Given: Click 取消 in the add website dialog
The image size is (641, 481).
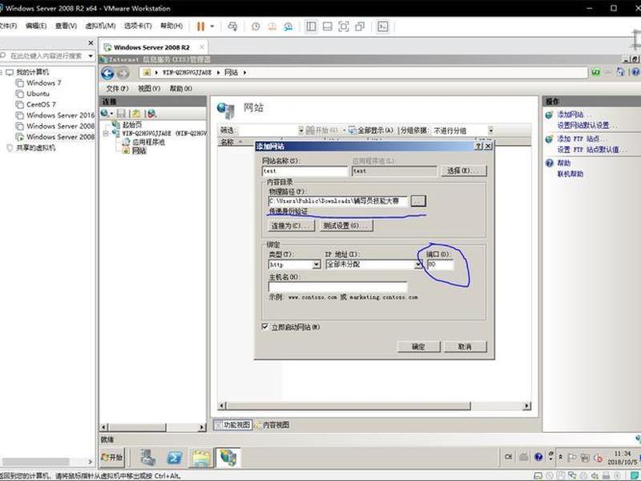Looking at the screenshot, I should [x=465, y=346].
